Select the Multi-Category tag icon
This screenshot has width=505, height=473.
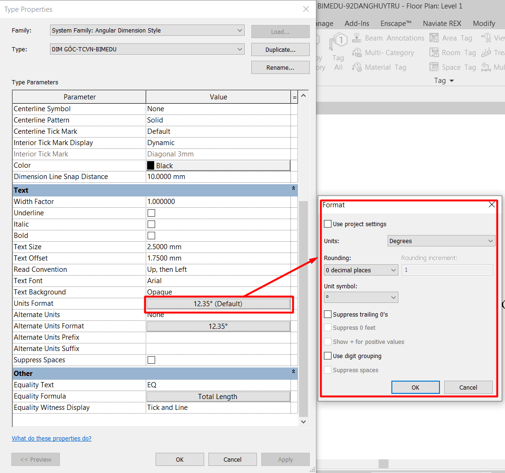coord(358,53)
